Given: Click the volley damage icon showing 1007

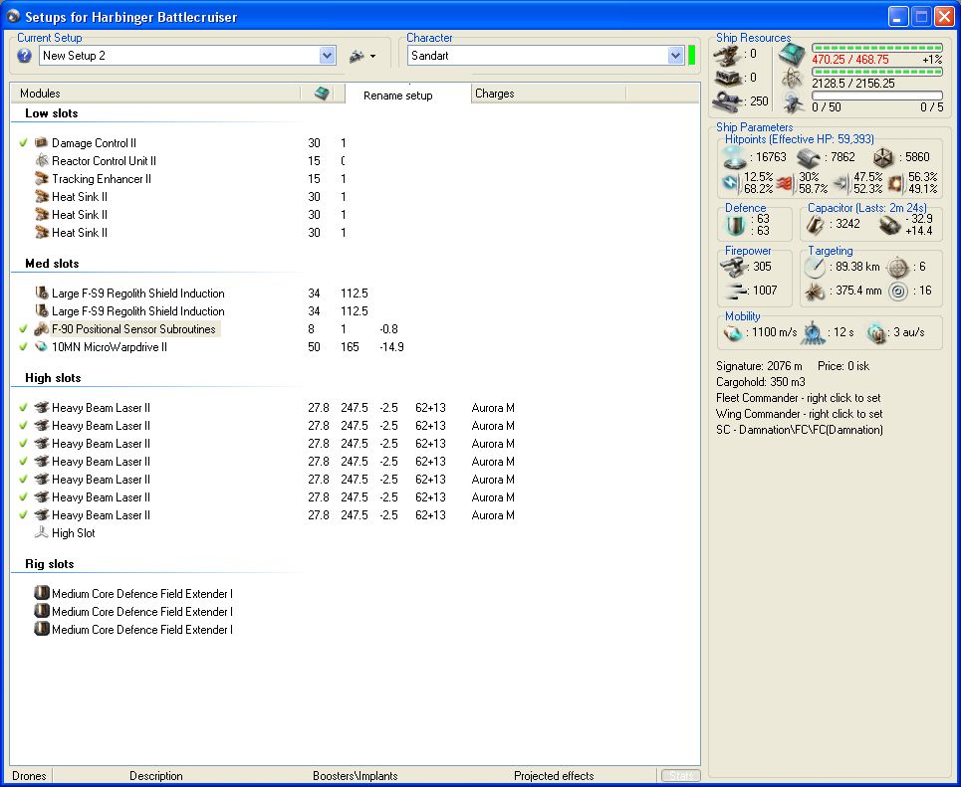Looking at the screenshot, I should coord(735,291).
